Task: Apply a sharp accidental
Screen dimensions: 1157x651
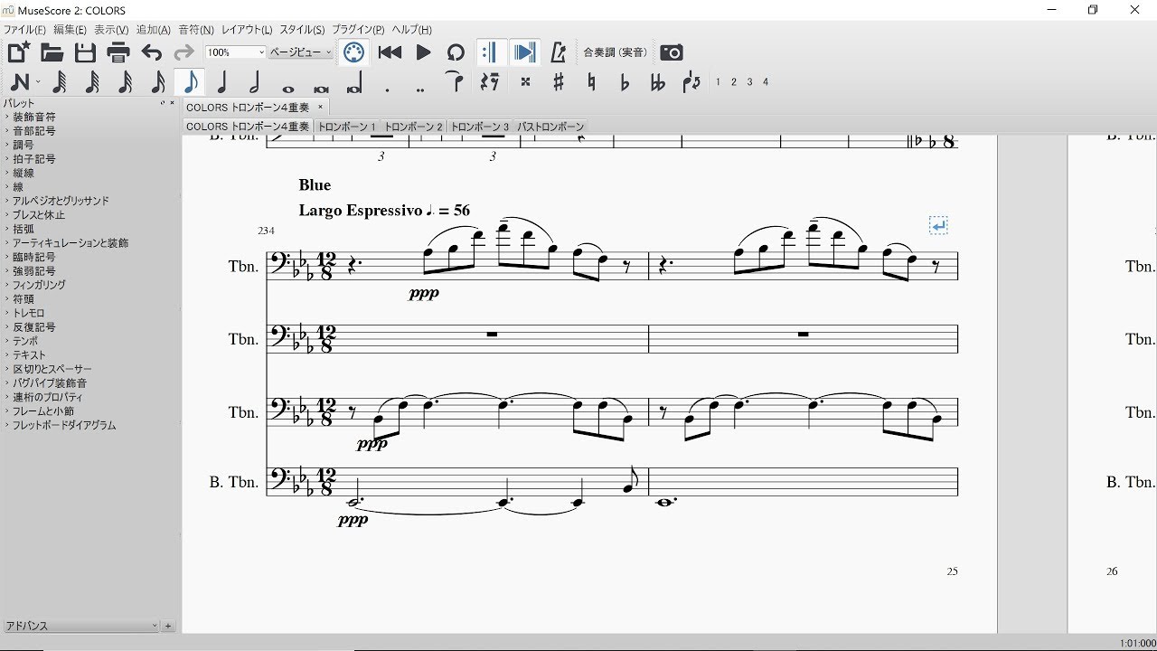Action: point(558,82)
